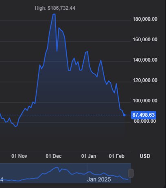Screen dimensions: 166x188
Task: Click the dotted current-price line across the chart
Action: click(62, 115)
